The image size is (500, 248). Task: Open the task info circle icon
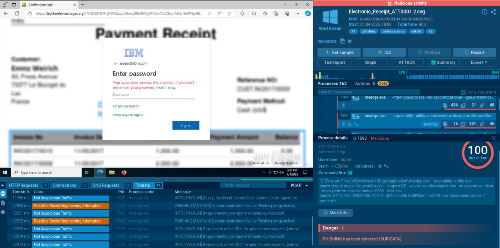pos(484,12)
